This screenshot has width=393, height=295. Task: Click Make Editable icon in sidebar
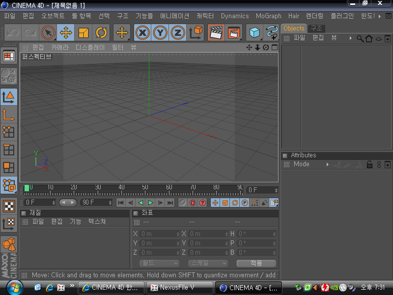9,76
